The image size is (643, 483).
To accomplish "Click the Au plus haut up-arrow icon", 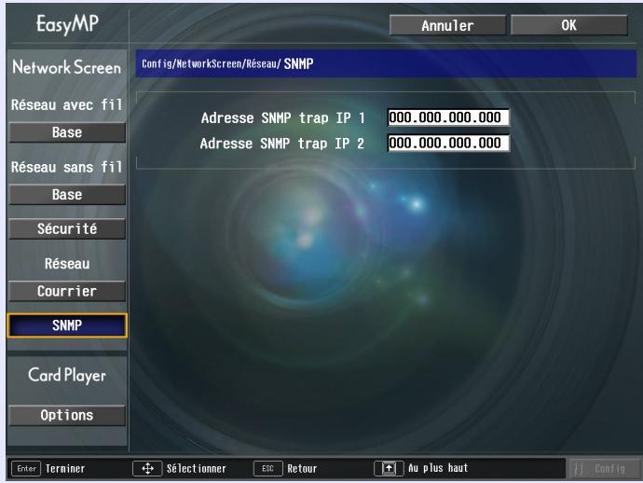I will pyautogui.click(x=389, y=468).
